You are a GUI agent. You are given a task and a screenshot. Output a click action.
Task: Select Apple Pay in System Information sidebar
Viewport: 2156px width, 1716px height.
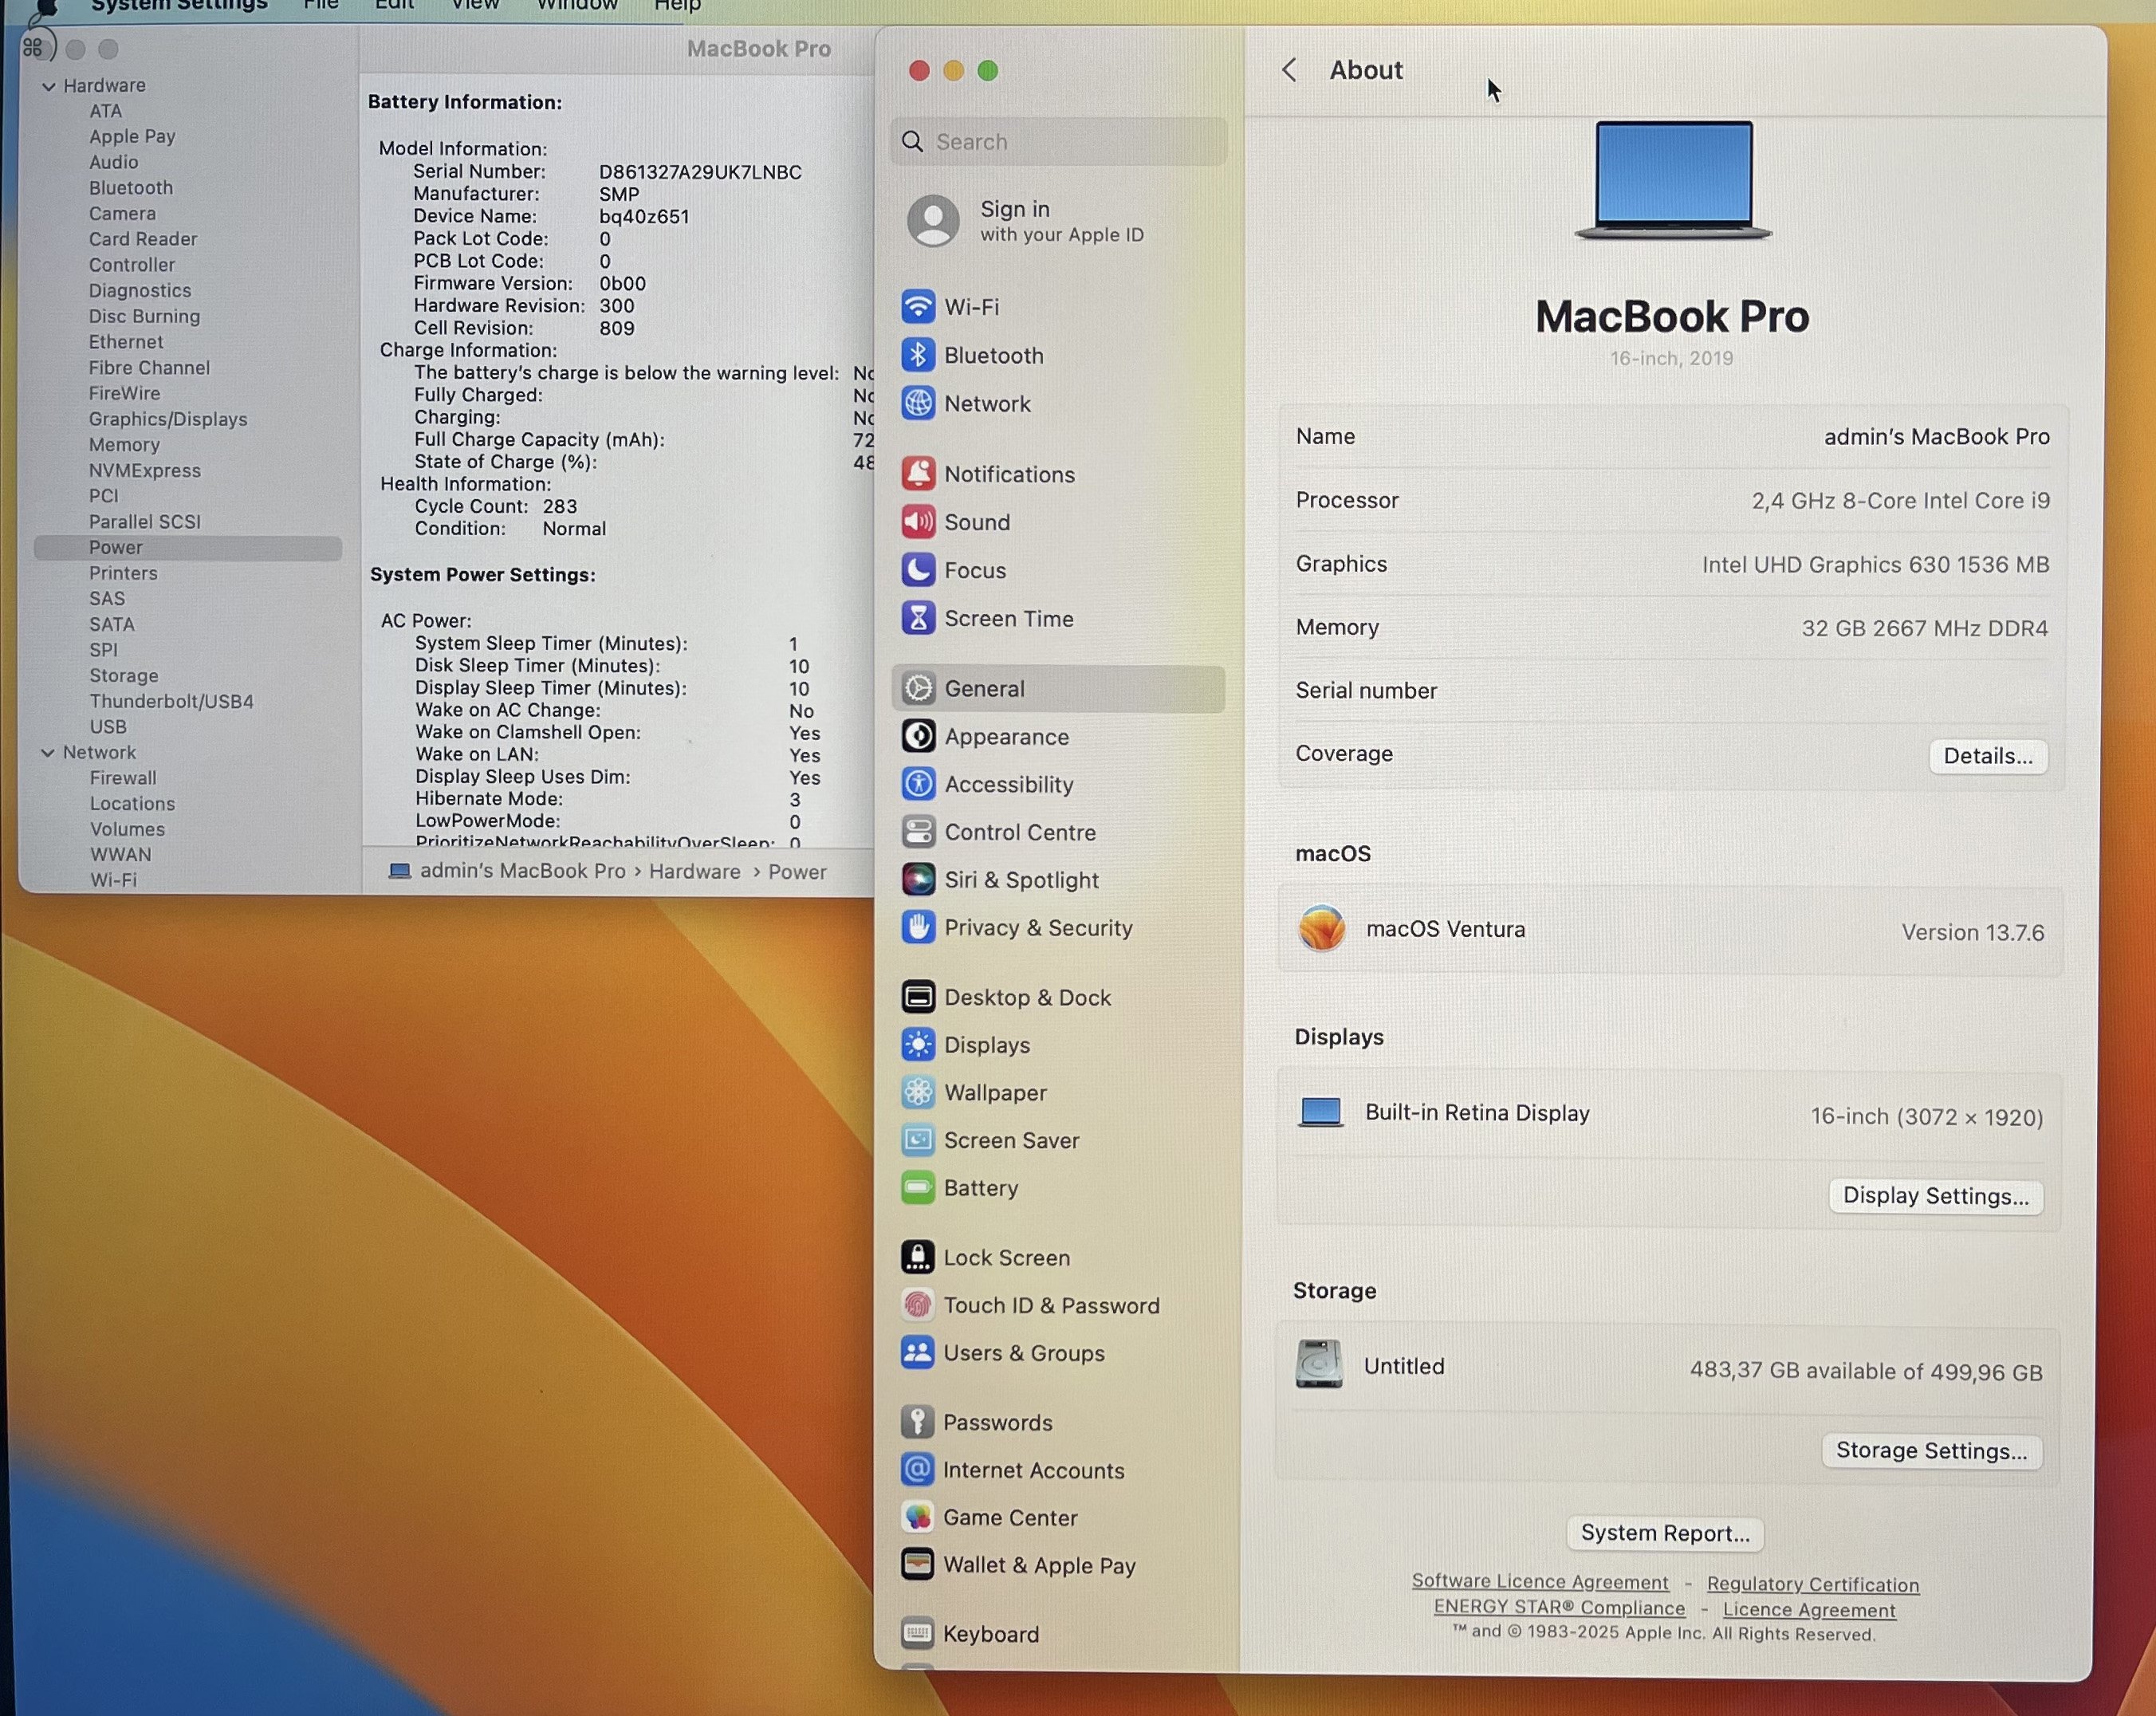(x=132, y=137)
